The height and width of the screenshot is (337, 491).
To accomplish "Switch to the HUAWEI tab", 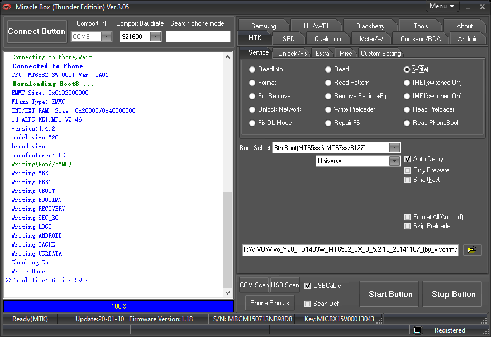I will (x=316, y=26).
